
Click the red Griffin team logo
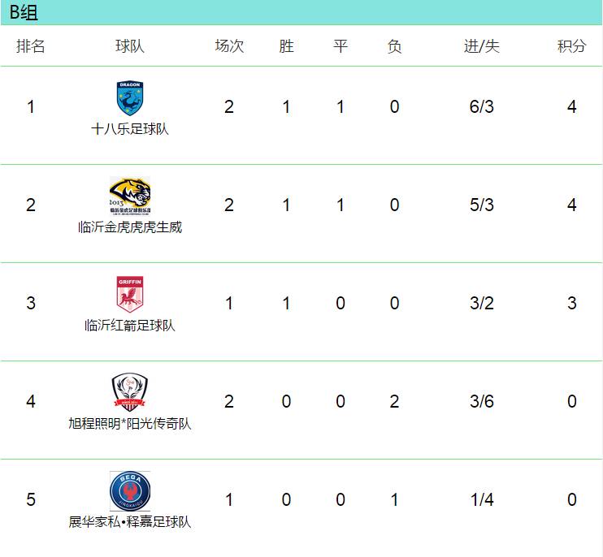[x=130, y=294]
